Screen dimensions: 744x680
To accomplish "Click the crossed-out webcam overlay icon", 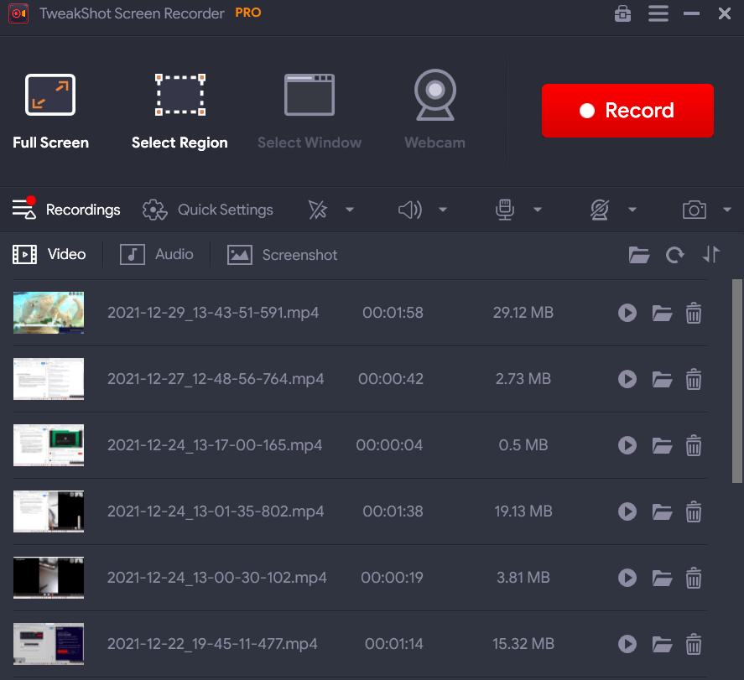I will (599, 210).
